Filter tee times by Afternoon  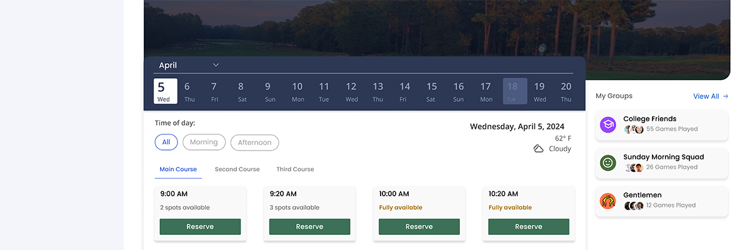tap(254, 142)
